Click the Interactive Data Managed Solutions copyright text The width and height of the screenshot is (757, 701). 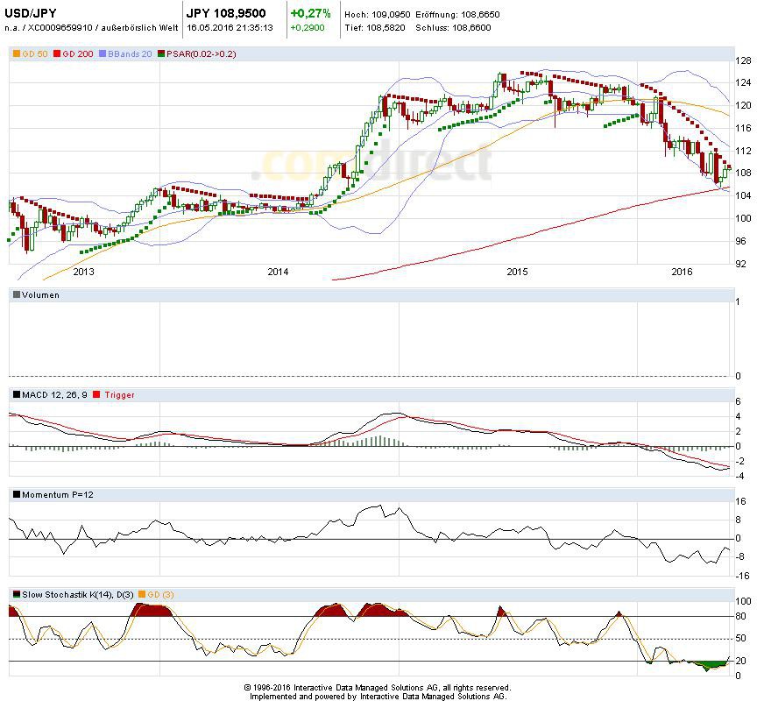tap(378, 688)
